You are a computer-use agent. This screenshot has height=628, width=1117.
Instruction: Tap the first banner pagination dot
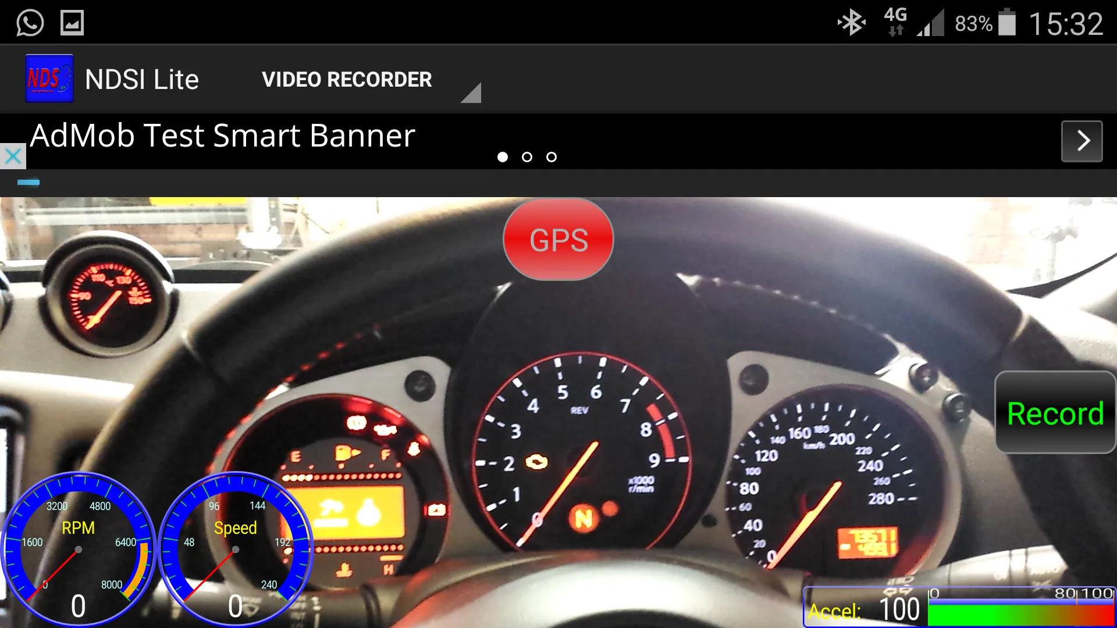(501, 157)
